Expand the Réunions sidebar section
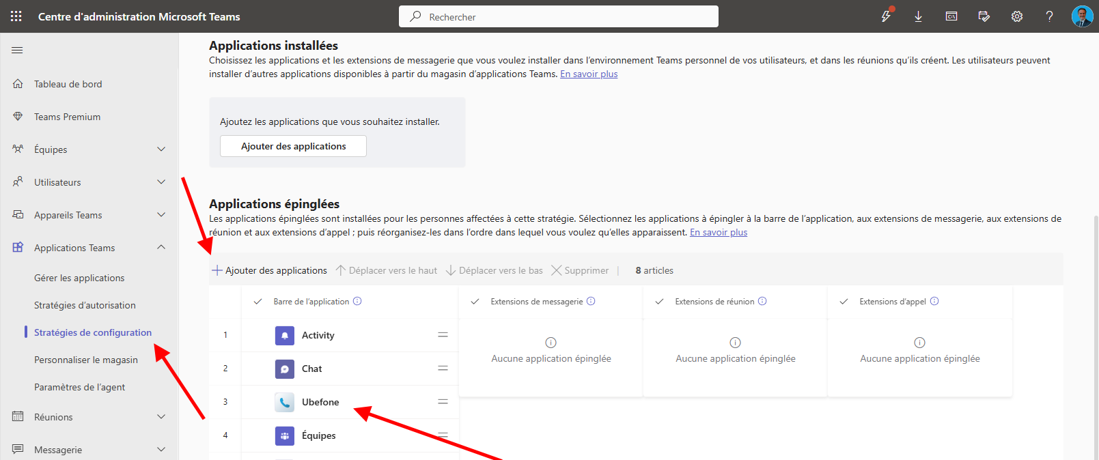Image resolution: width=1099 pixels, height=460 pixels. (161, 416)
